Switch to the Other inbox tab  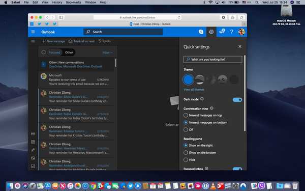pyautogui.click(x=69, y=52)
